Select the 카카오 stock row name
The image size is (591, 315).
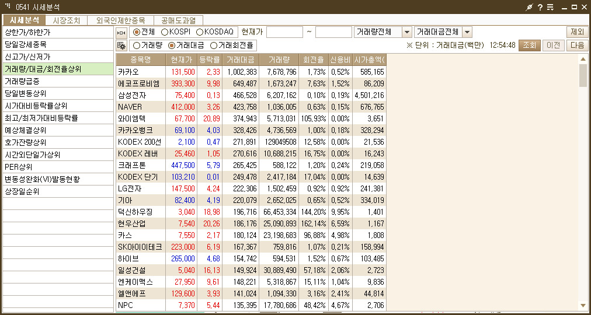pos(128,72)
